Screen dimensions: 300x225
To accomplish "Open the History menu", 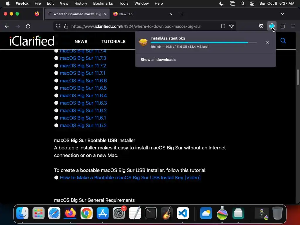I will tap(81, 4).
